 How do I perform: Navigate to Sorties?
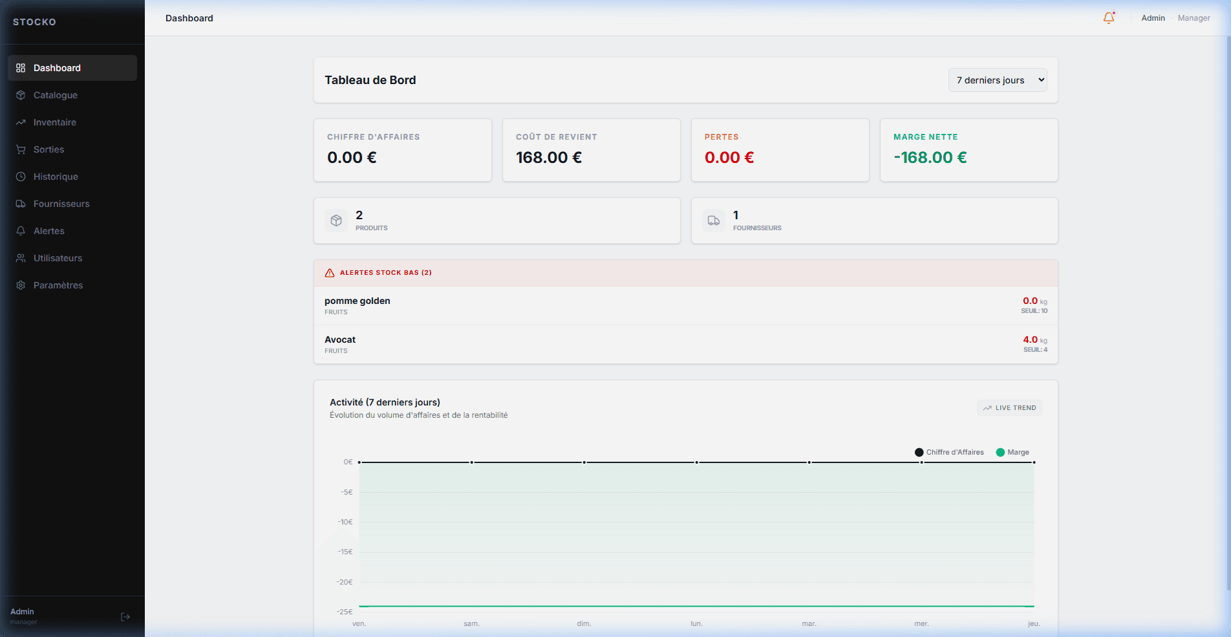coord(72,149)
